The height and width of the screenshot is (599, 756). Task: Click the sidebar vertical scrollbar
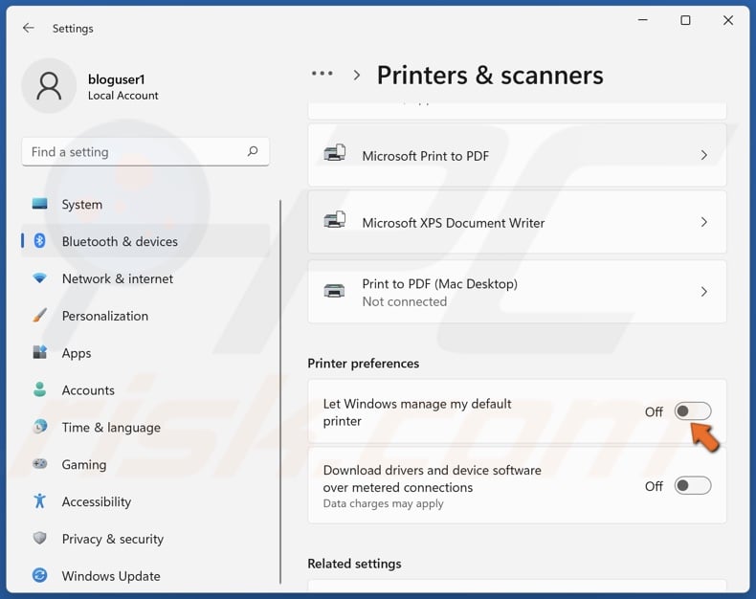tap(280, 391)
